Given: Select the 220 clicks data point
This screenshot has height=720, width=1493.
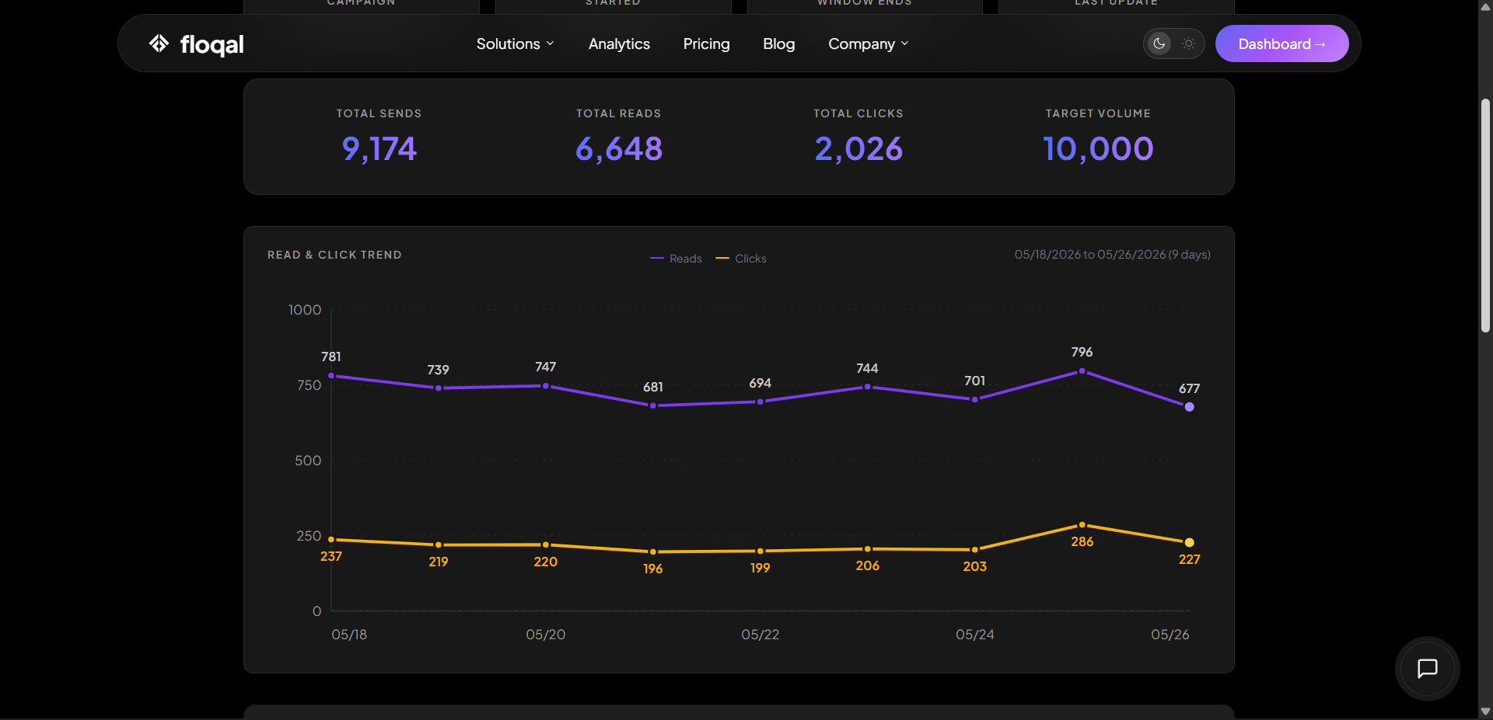Looking at the screenshot, I should coord(546,544).
